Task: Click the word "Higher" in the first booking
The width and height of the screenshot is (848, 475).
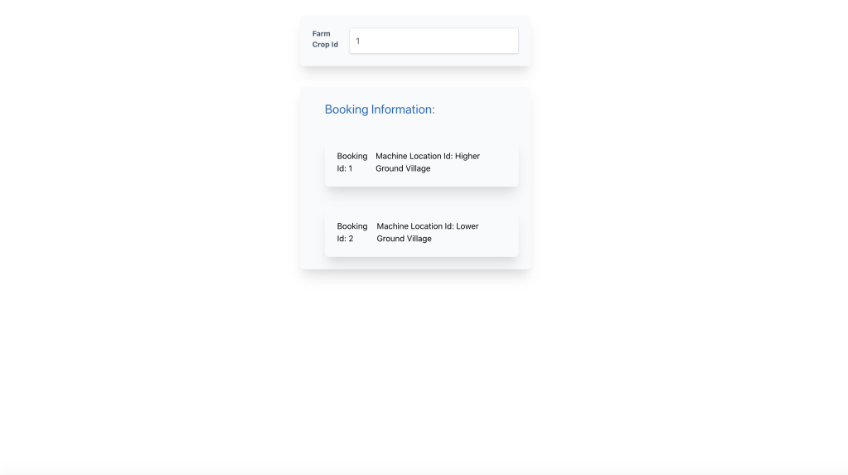Action: coord(468,156)
